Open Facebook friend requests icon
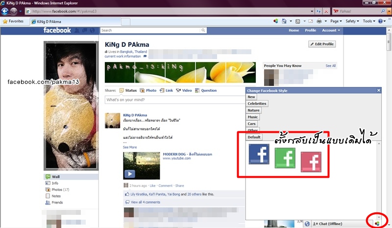This screenshot has height=228, width=392. [77, 30]
